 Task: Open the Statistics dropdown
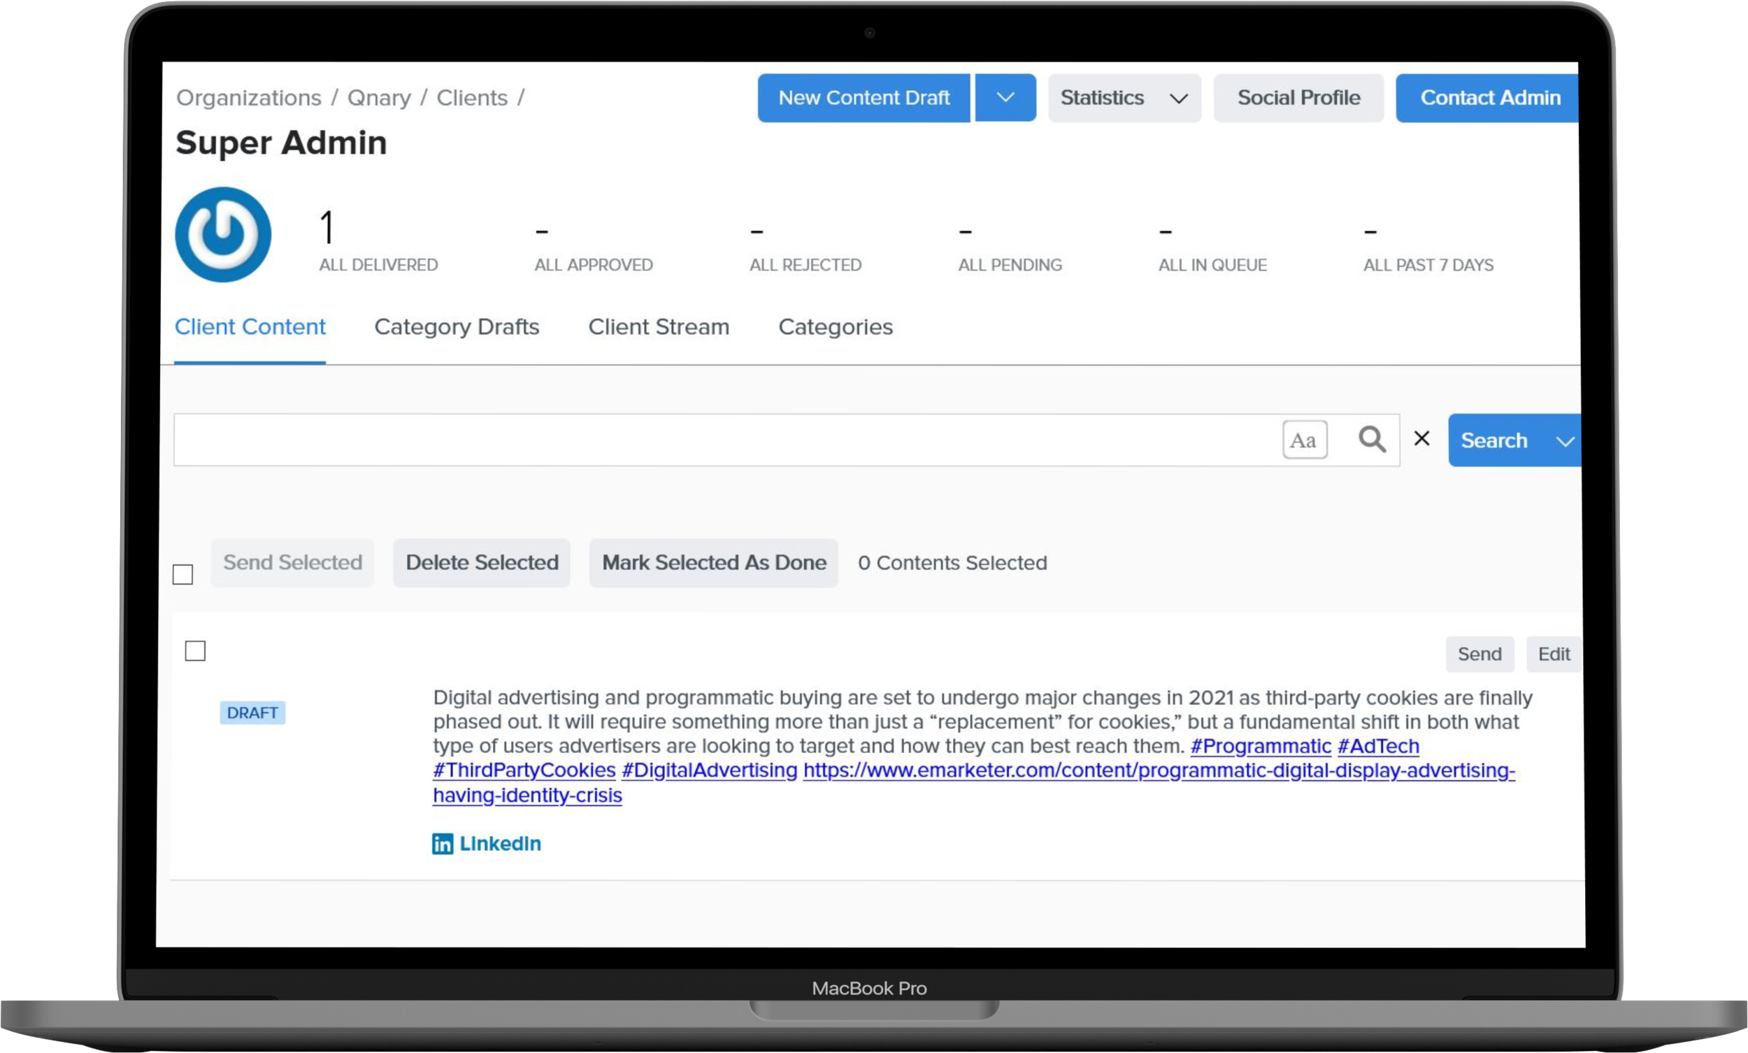[x=1124, y=98]
